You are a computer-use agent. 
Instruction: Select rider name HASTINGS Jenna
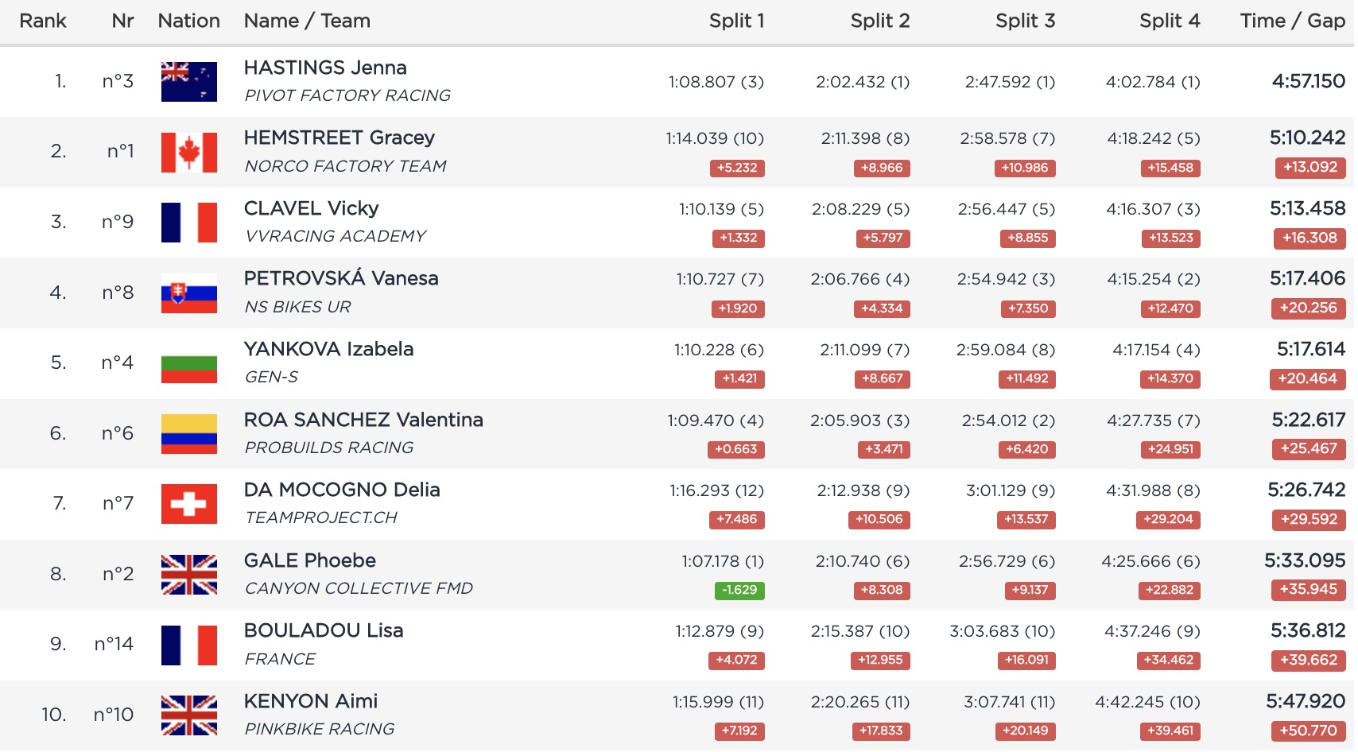tap(325, 68)
